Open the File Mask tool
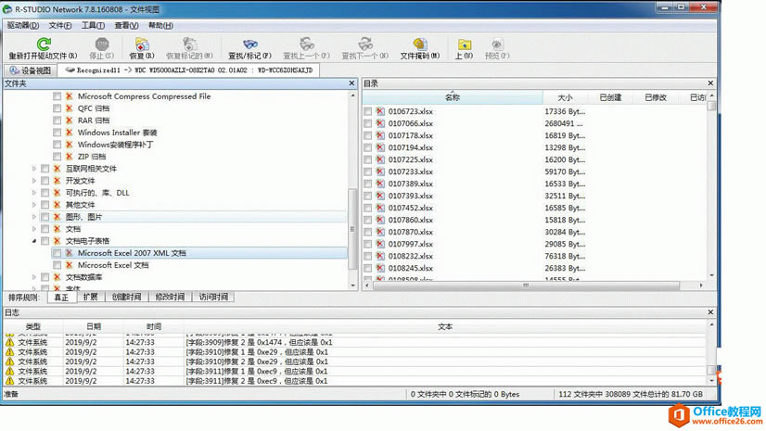Viewport: 766px width, 431px height. (420, 44)
